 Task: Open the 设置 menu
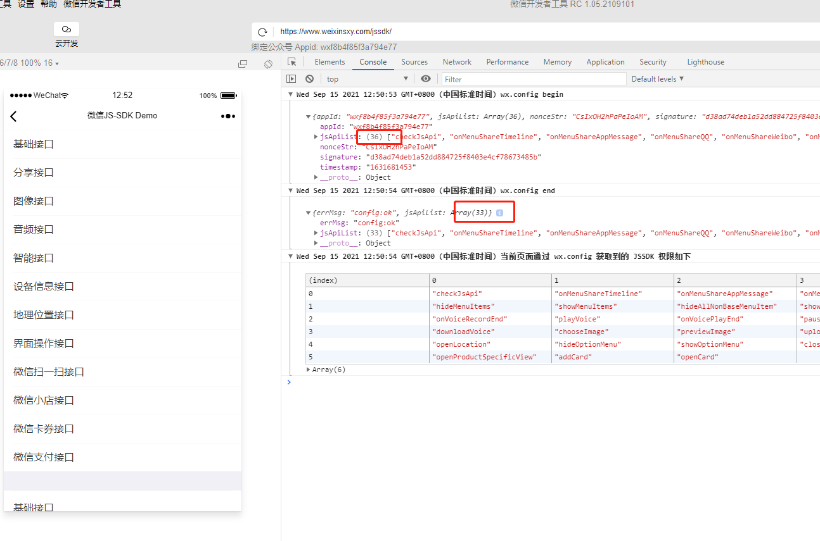[26, 4]
